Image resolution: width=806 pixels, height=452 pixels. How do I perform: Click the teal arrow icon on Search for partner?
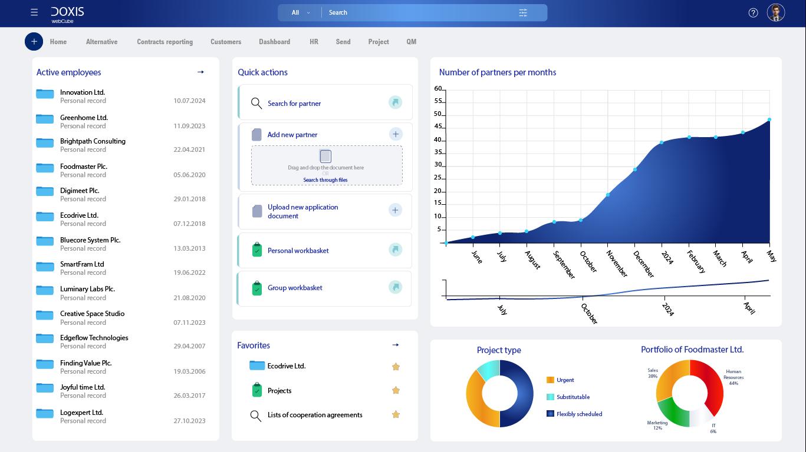point(395,103)
